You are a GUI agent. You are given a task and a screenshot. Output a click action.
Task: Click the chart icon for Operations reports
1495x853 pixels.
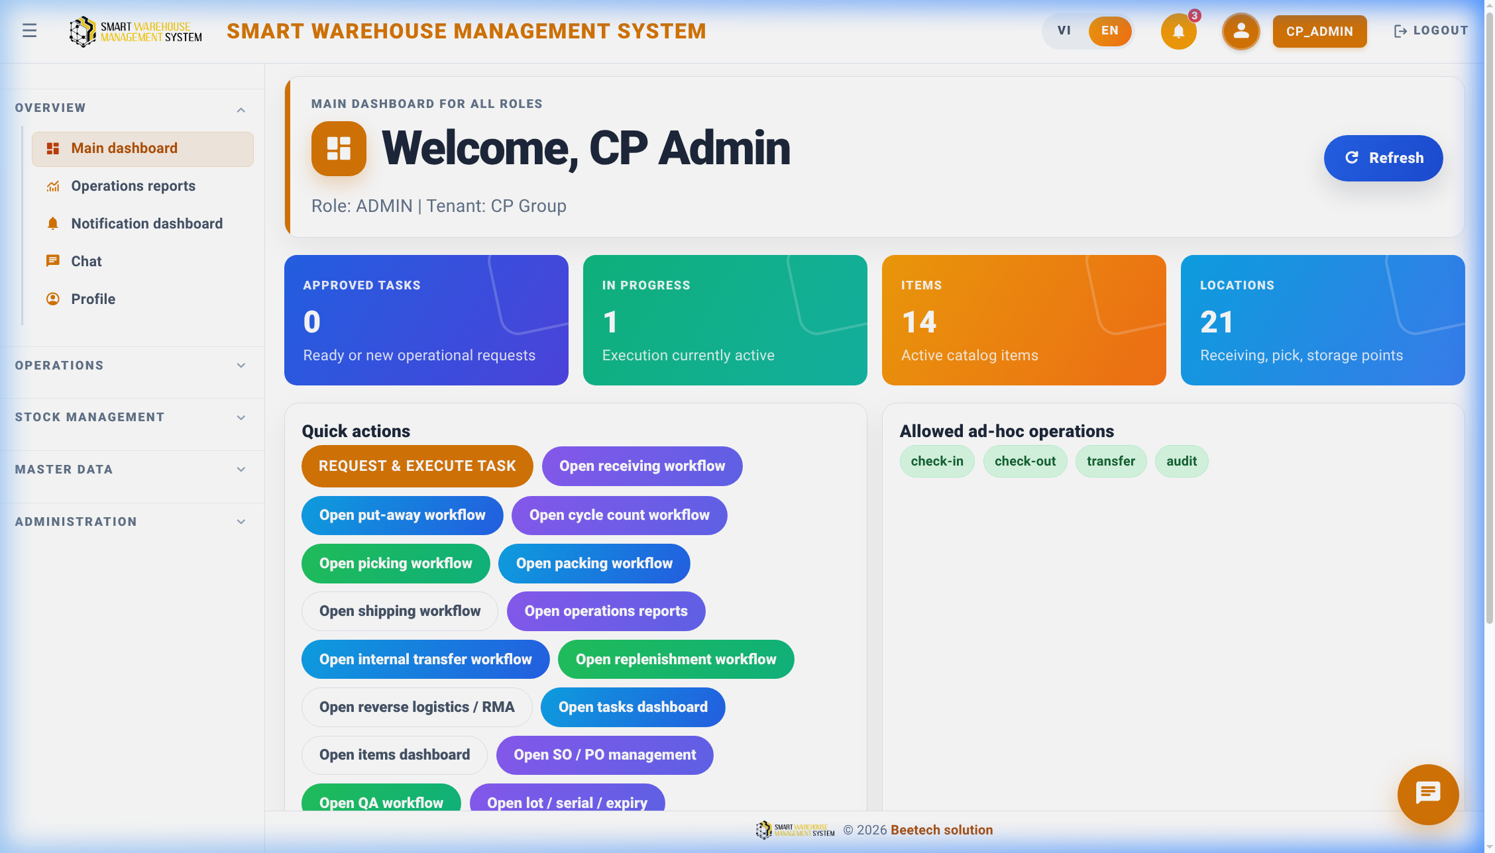click(x=53, y=186)
